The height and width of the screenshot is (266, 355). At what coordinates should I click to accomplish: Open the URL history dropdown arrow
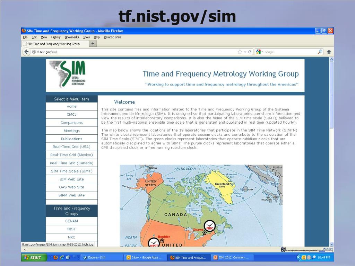tap(245, 52)
